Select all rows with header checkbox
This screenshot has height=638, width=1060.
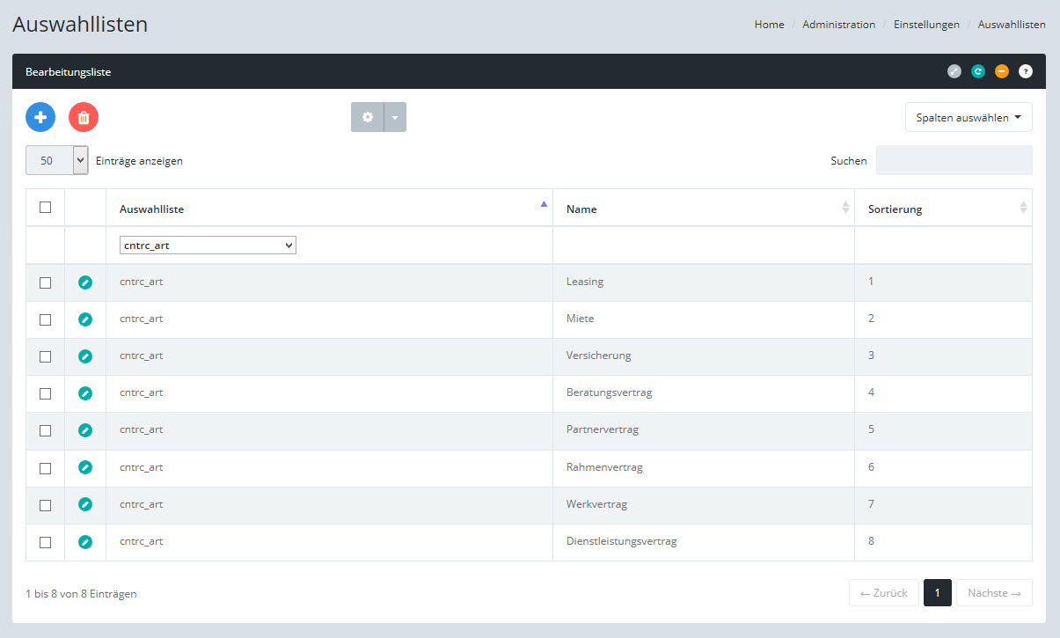point(46,208)
